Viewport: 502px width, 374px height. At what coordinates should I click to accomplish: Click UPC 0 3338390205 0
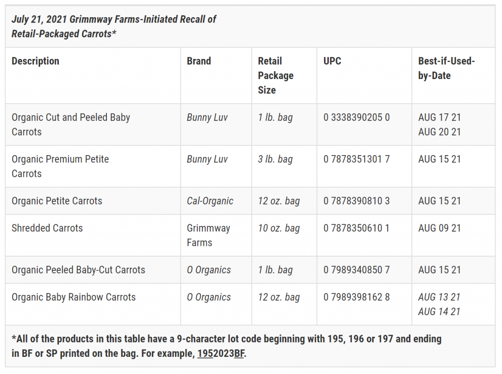pos(356,117)
